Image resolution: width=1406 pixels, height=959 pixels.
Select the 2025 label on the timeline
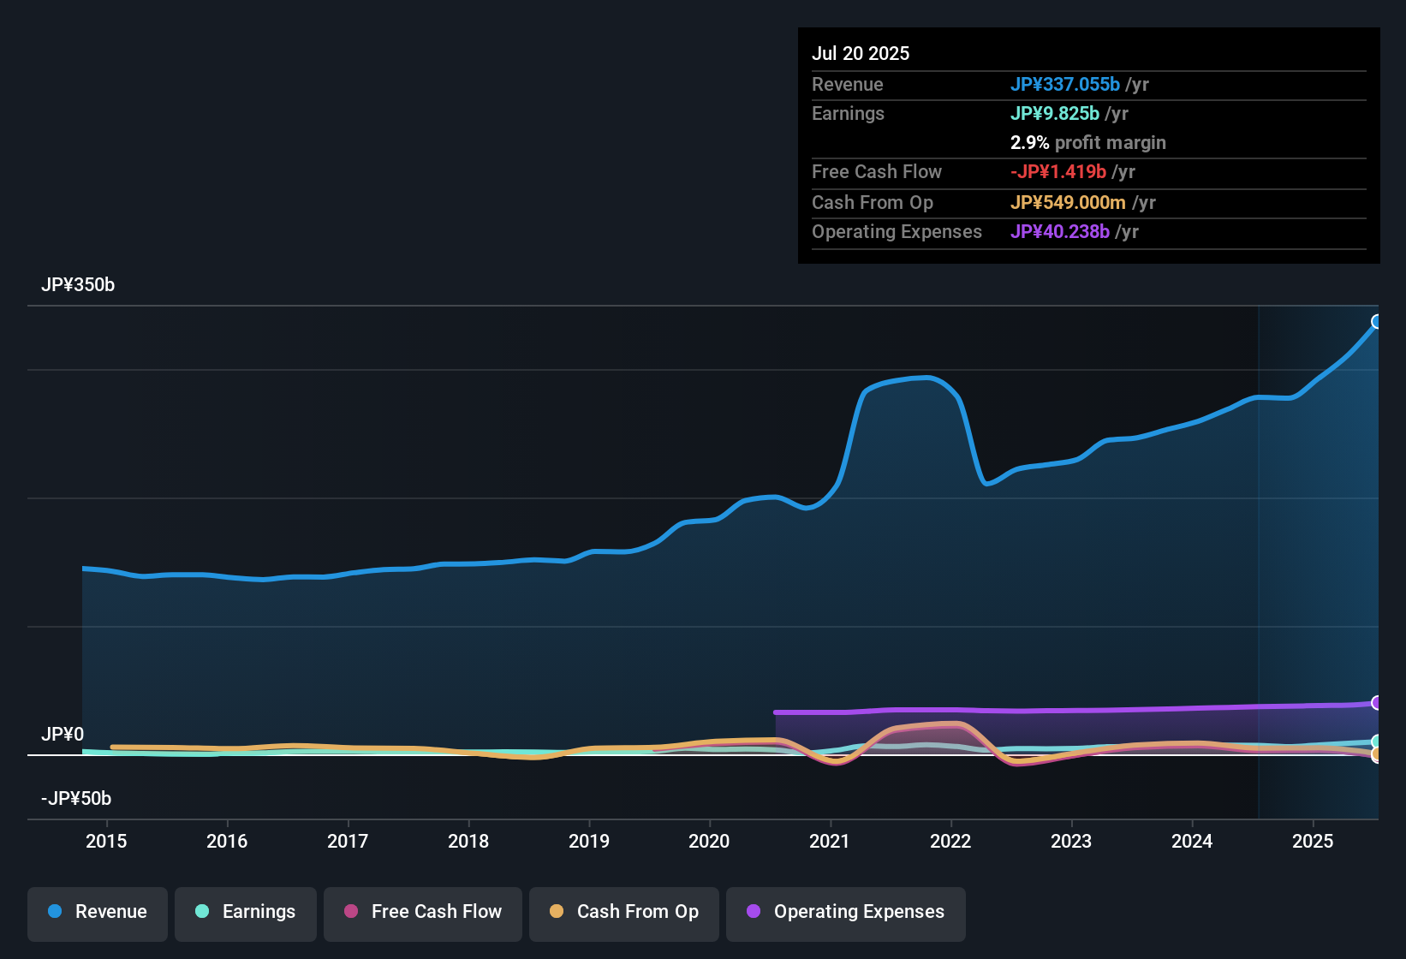click(x=1313, y=842)
